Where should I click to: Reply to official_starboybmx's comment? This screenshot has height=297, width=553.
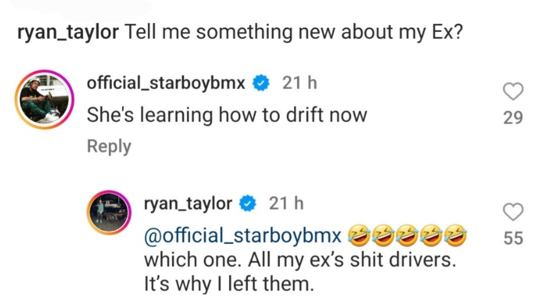point(109,146)
